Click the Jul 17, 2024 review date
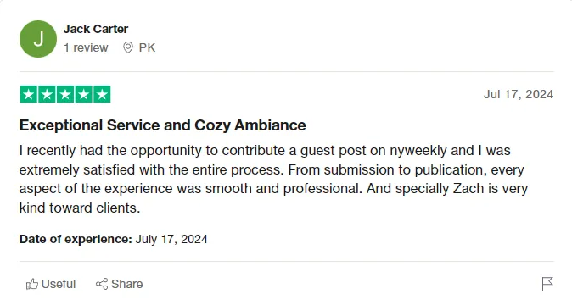This screenshot has width=572, height=305. [x=519, y=94]
